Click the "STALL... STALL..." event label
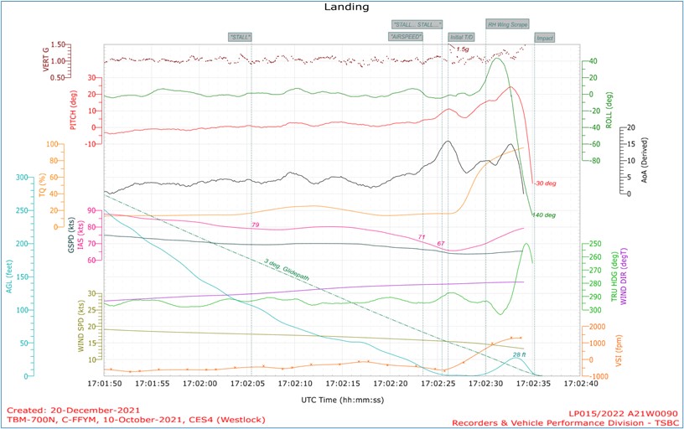 (417, 25)
